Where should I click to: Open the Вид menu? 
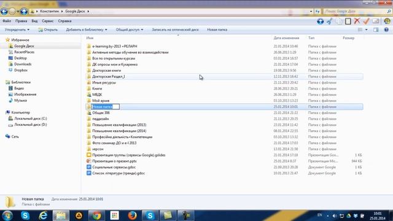coord(34,21)
